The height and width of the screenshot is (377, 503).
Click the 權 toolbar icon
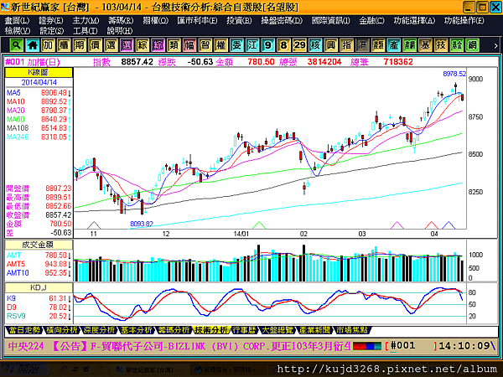(220, 45)
